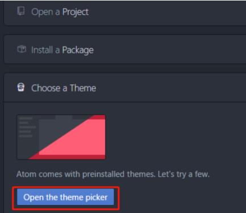Collapse the Choose a Theme section
This screenshot has height=213, width=246.
(x=125, y=88)
